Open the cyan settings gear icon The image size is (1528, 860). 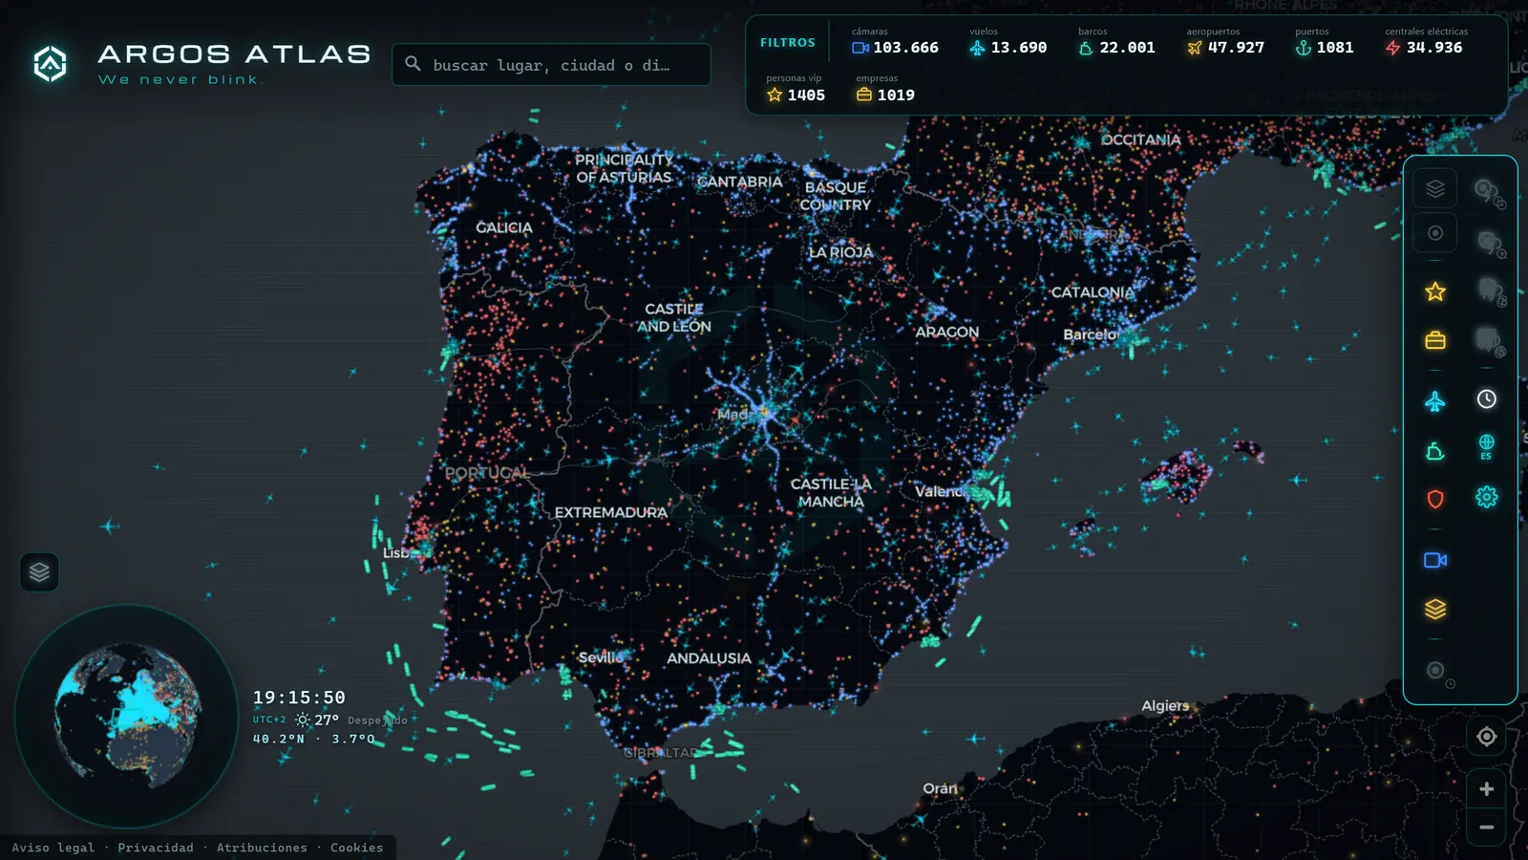click(x=1487, y=497)
